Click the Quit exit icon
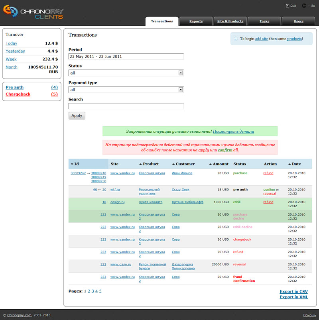 [x=287, y=6]
